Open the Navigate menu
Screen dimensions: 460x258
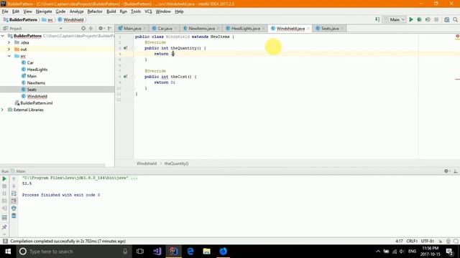pos(44,11)
